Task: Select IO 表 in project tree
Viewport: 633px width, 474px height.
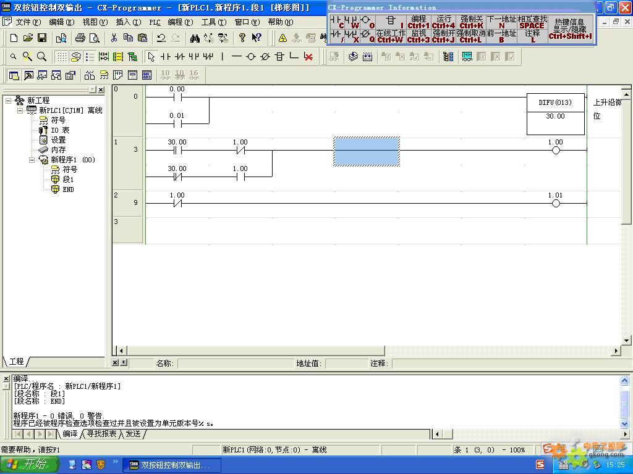Action: pos(60,130)
